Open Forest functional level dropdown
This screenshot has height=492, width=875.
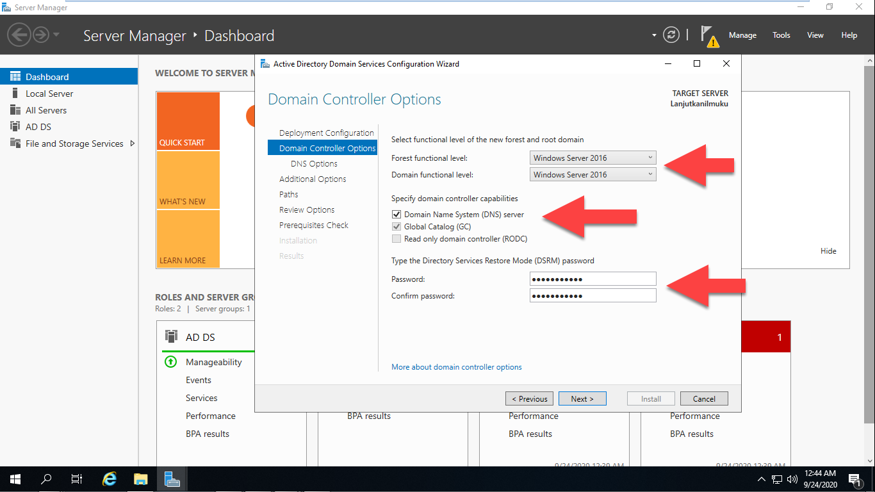pos(593,158)
